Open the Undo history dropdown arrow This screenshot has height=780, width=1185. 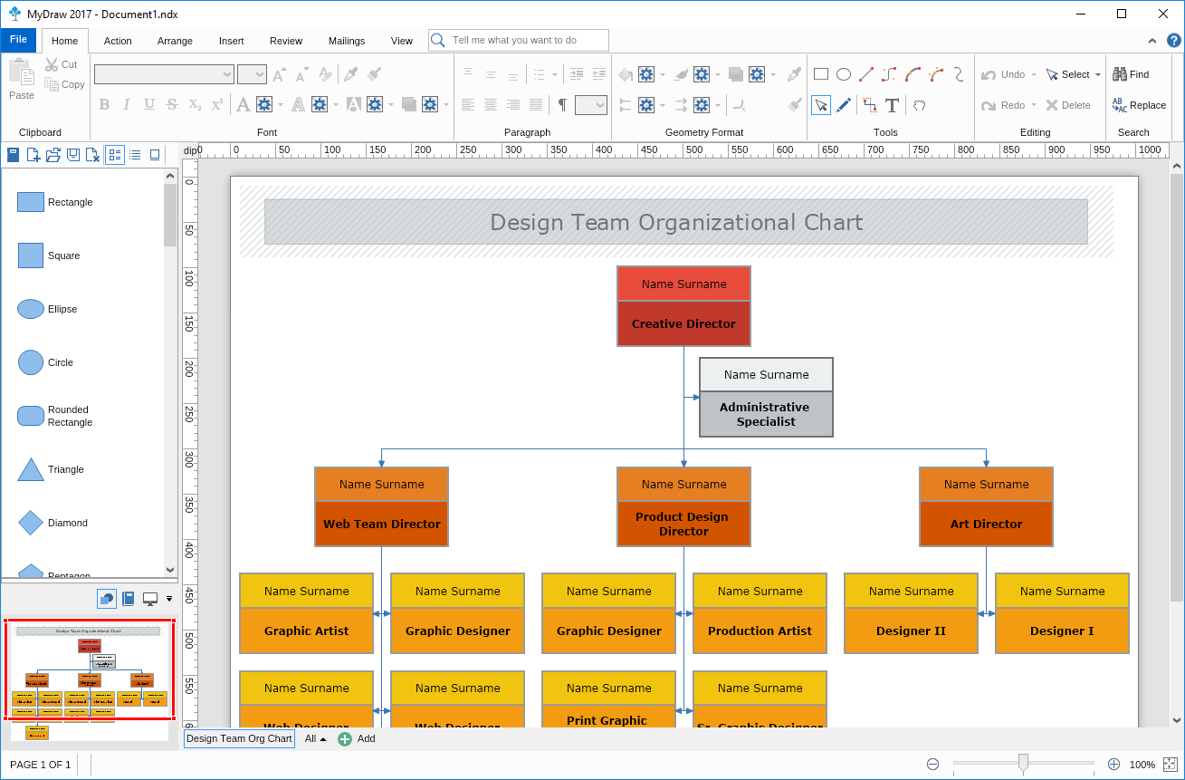pyautogui.click(x=1034, y=74)
